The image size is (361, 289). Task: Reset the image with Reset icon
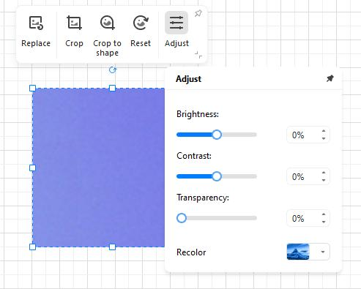point(141,23)
